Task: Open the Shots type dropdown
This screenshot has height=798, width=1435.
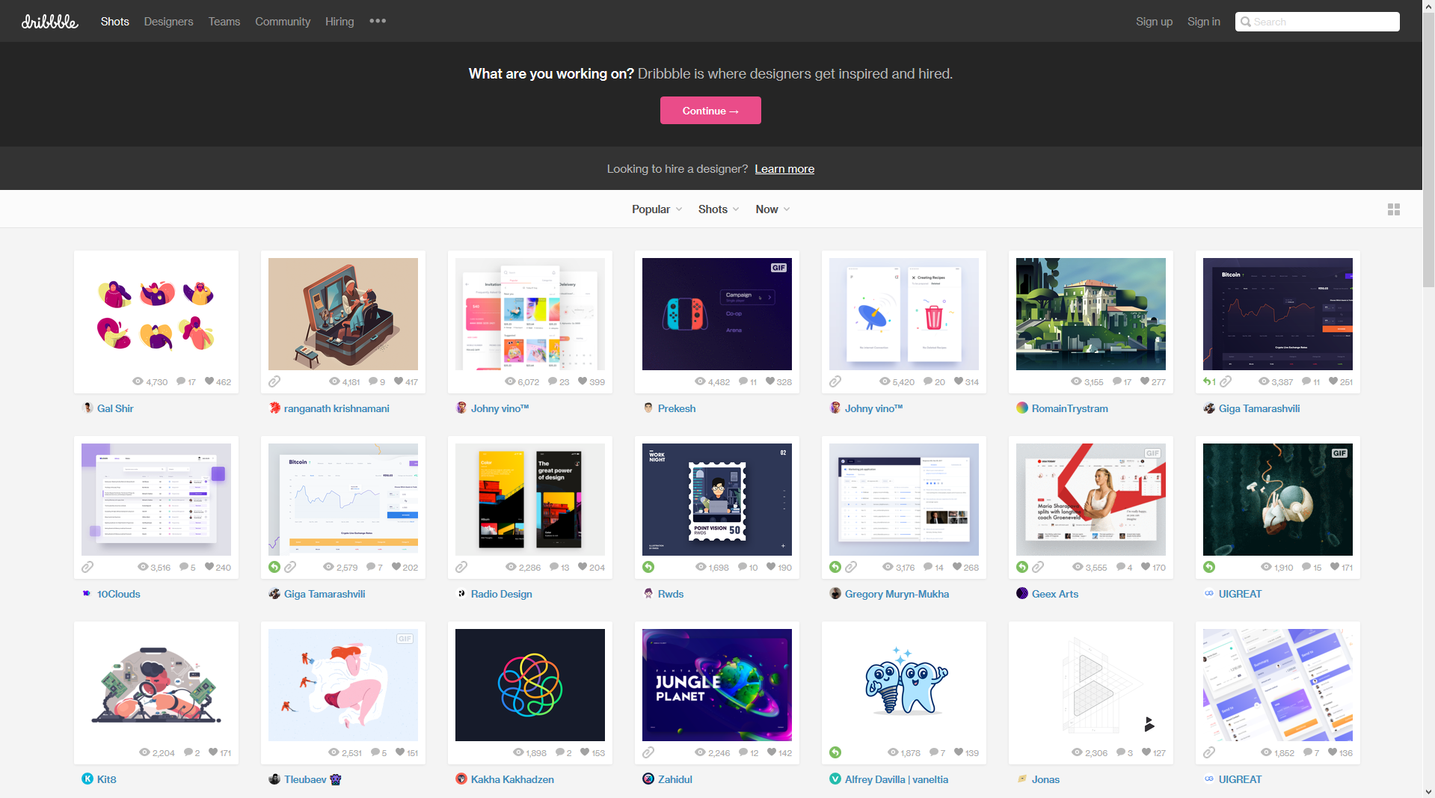Action: (x=718, y=209)
